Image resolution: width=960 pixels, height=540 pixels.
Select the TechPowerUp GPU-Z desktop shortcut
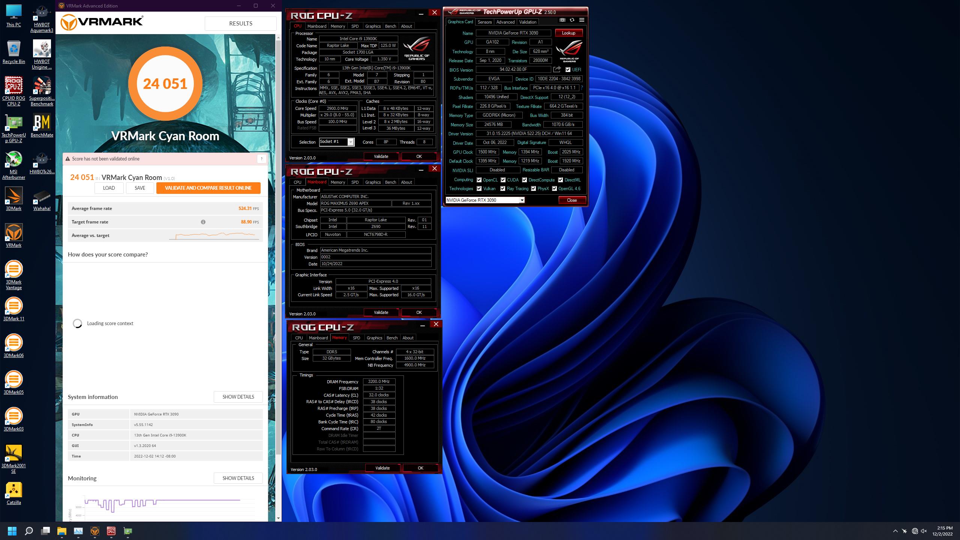click(14, 129)
